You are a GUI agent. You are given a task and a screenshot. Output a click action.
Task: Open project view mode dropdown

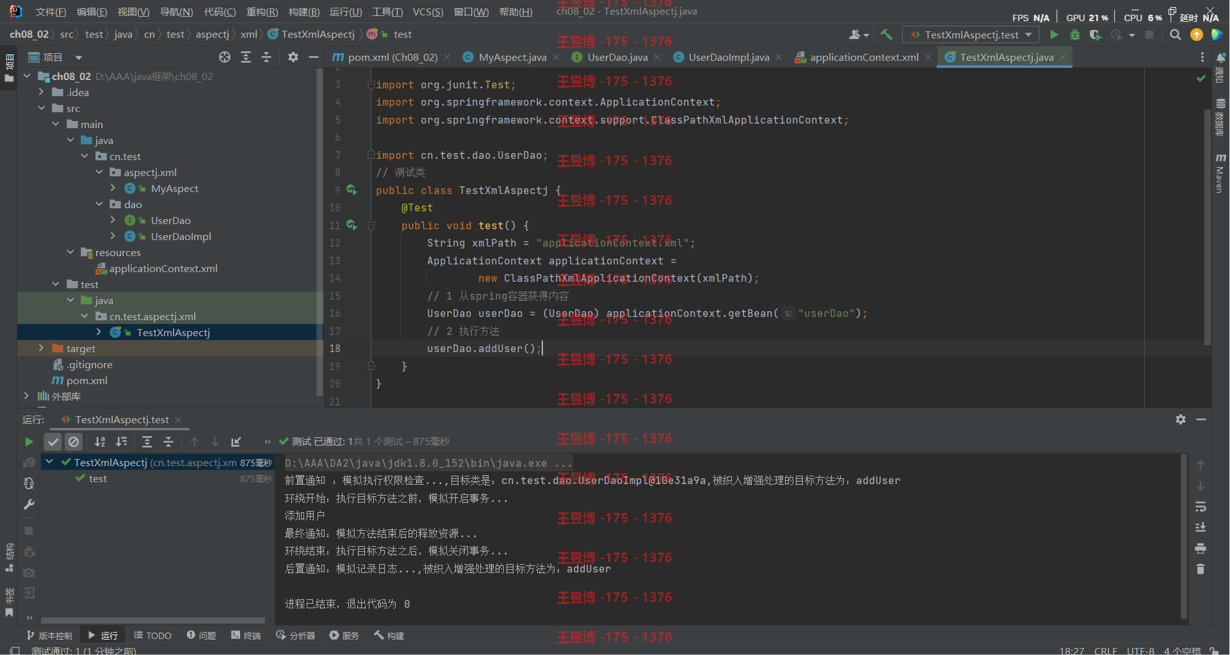coord(79,58)
